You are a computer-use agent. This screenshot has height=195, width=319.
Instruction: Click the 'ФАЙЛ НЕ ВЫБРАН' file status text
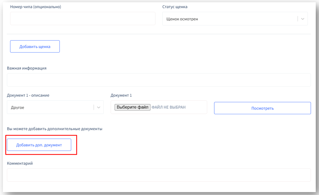coord(168,107)
